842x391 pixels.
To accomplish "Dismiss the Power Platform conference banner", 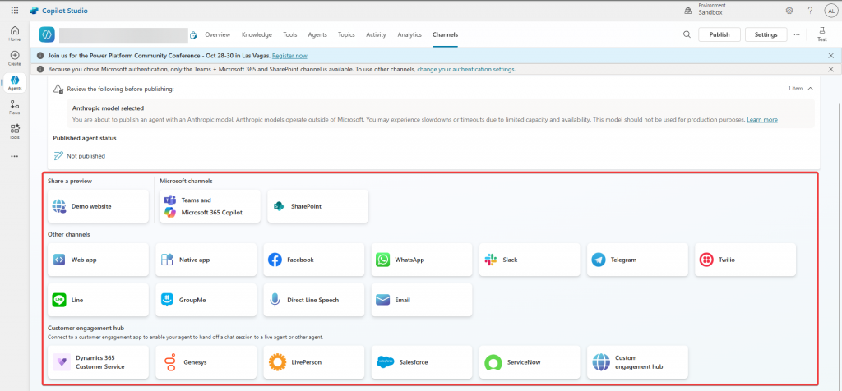I will (830, 56).
